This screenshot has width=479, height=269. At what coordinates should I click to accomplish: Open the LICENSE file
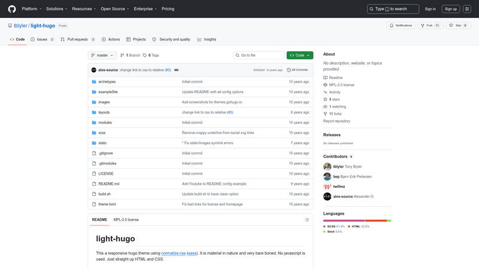pos(106,173)
